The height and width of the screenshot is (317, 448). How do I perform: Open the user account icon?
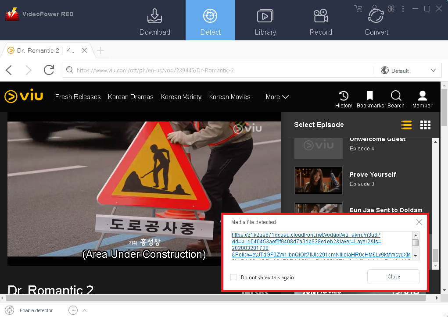pos(374,8)
